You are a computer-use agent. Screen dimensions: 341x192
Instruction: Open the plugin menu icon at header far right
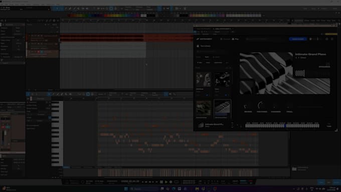332,39
